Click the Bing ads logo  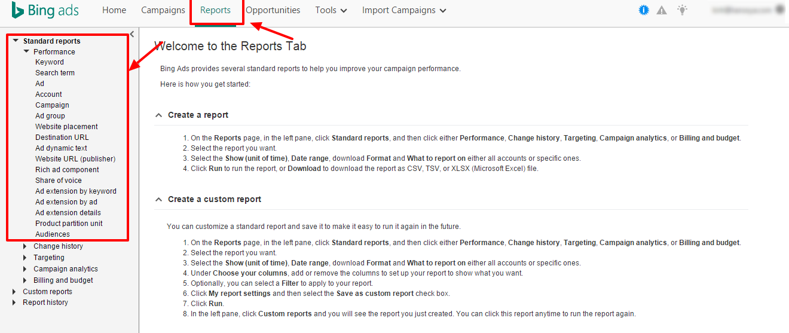tap(45, 10)
